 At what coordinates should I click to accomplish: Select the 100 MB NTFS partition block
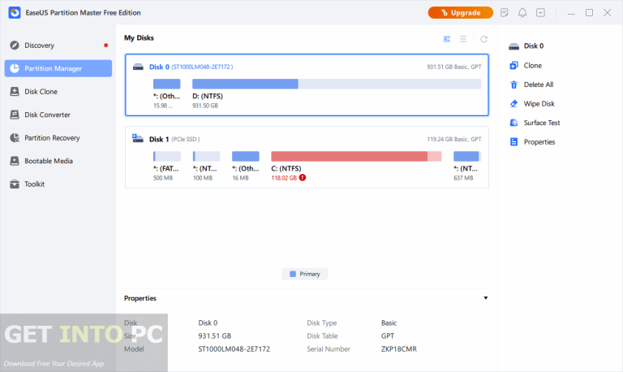coord(206,157)
